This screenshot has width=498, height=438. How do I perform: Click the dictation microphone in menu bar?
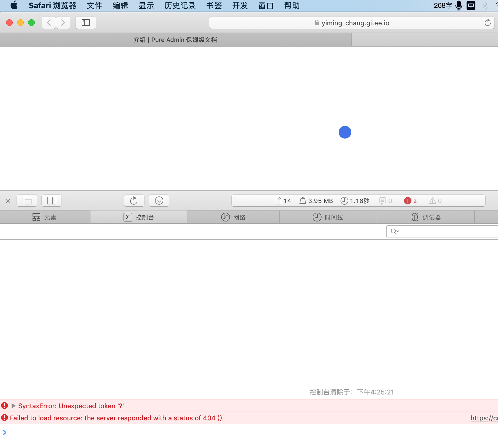click(x=459, y=5)
